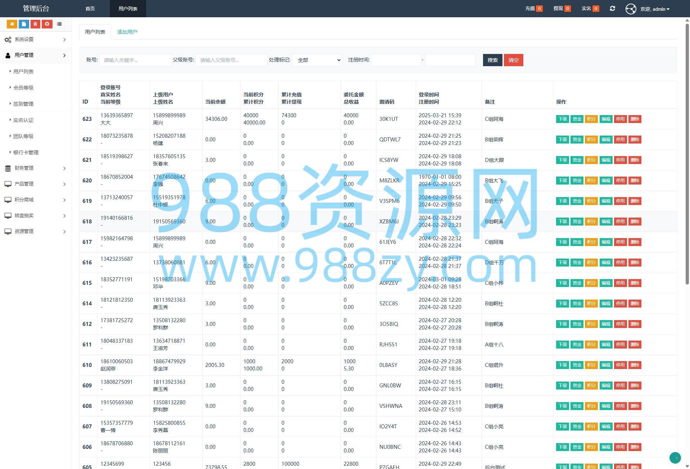Click the blue document icon in sidebar toolbar
The height and width of the screenshot is (469, 690).
(x=24, y=24)
